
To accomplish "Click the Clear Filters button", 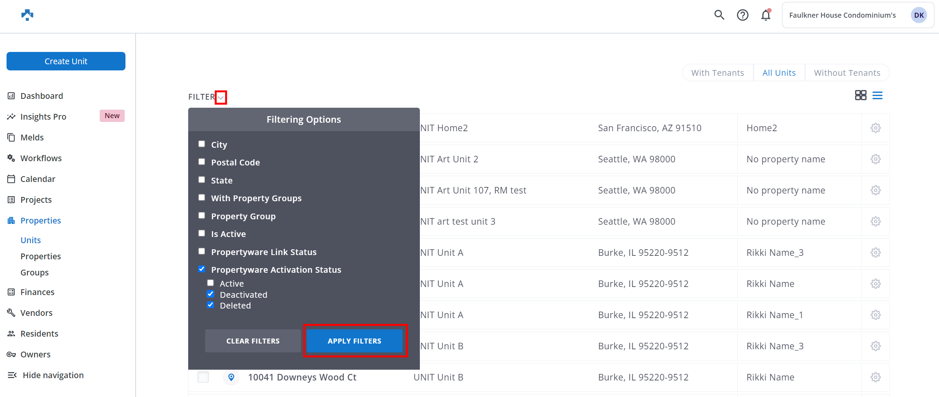I will (x=253, y=341).
